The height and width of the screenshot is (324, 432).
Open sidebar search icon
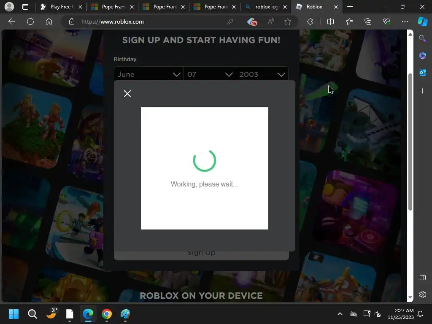422,38
